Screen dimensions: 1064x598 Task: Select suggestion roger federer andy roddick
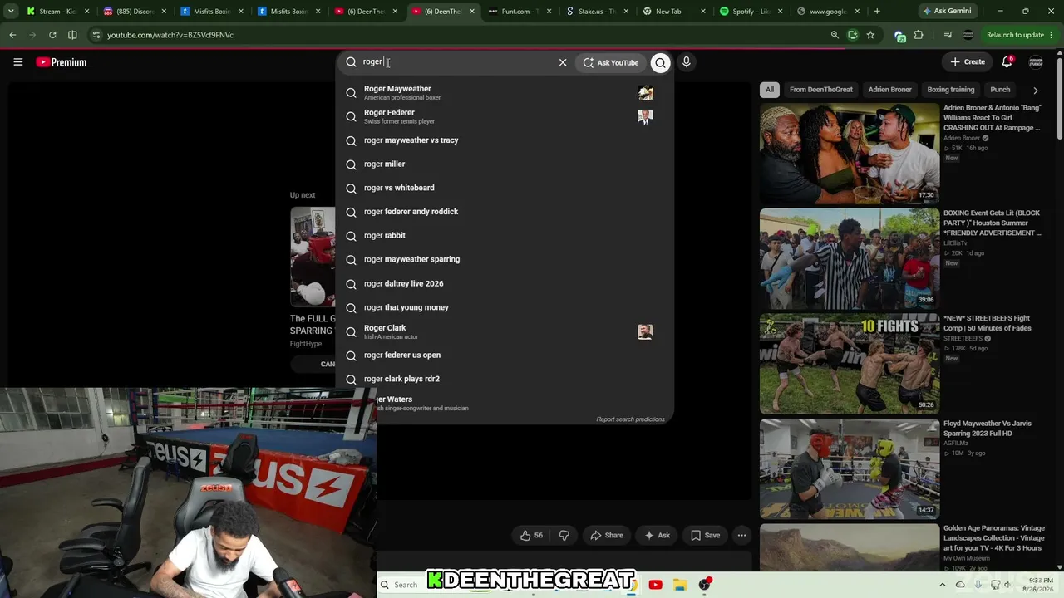coord(504,212)
